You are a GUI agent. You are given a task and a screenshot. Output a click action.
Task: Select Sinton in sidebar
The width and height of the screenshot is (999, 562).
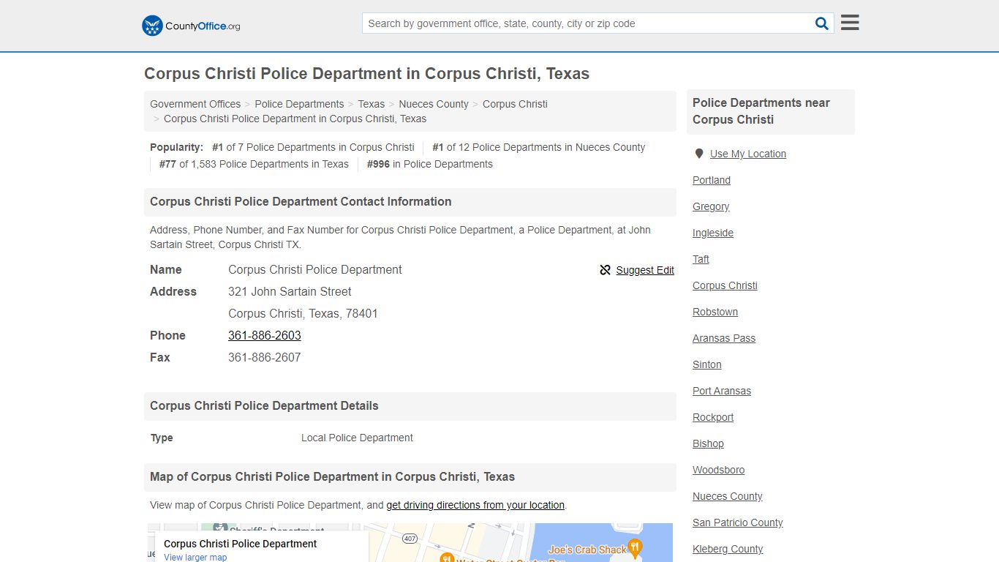pyautogui.click(x=707, y=364)
